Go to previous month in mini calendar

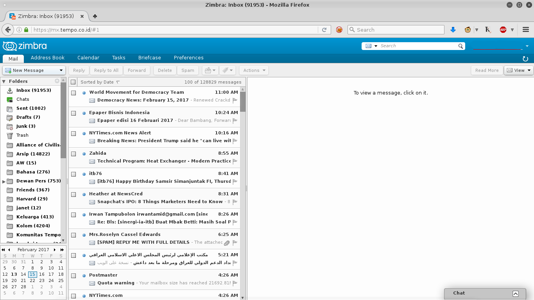[x=9, y=250]
